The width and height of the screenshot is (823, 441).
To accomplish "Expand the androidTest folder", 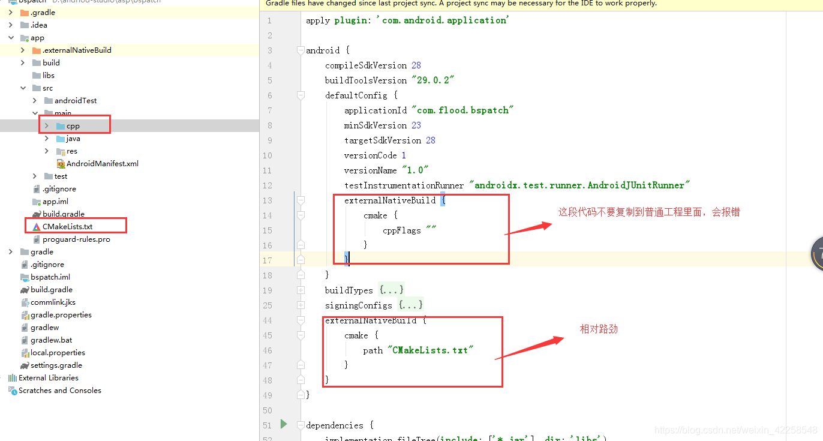I will coord(35,101).
